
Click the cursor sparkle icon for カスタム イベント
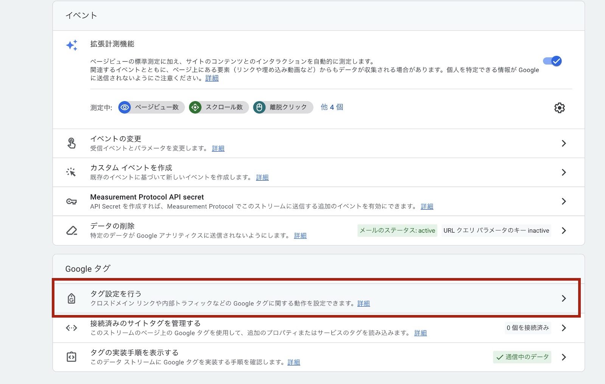71,172
